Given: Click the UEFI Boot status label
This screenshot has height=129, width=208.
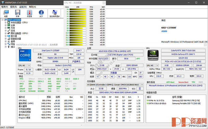Looking at the screenshot, I should click(170, 82).
